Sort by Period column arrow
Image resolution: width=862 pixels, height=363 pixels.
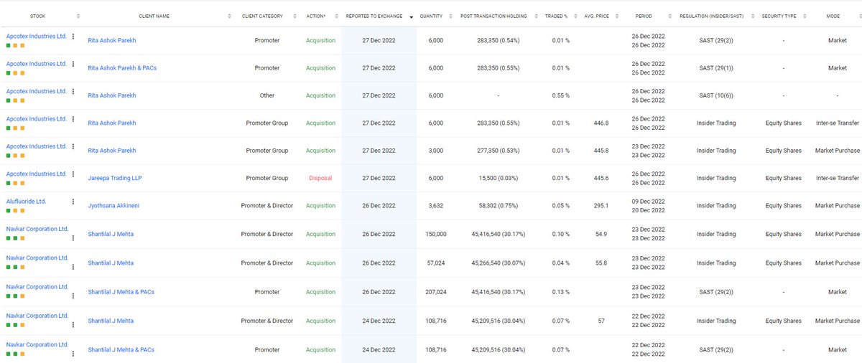click(671, 16)
